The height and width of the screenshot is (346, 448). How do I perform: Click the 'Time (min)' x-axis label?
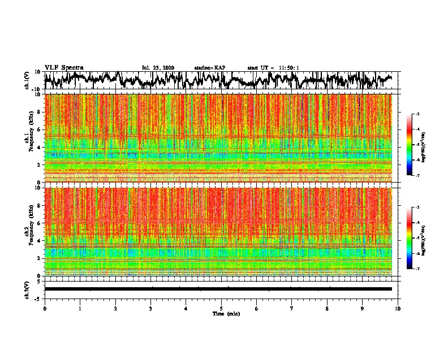pyautogui.click(x=226, y=314)
